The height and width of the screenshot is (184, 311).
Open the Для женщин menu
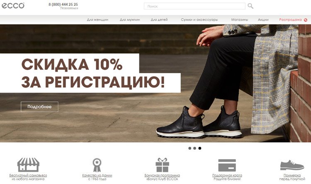(97, 19)
